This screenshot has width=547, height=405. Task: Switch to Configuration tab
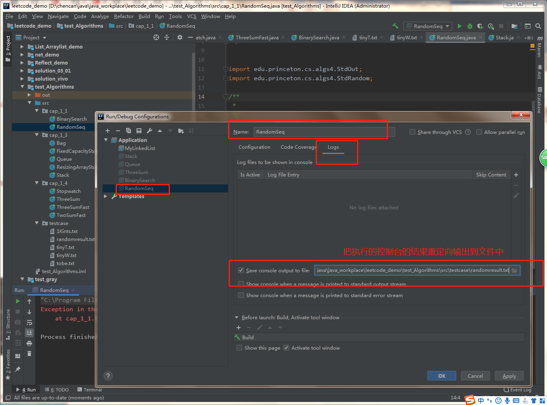[254, 147]
